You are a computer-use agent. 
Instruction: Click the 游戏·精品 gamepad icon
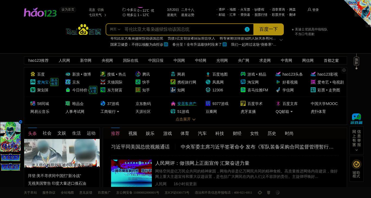(243, 74)
